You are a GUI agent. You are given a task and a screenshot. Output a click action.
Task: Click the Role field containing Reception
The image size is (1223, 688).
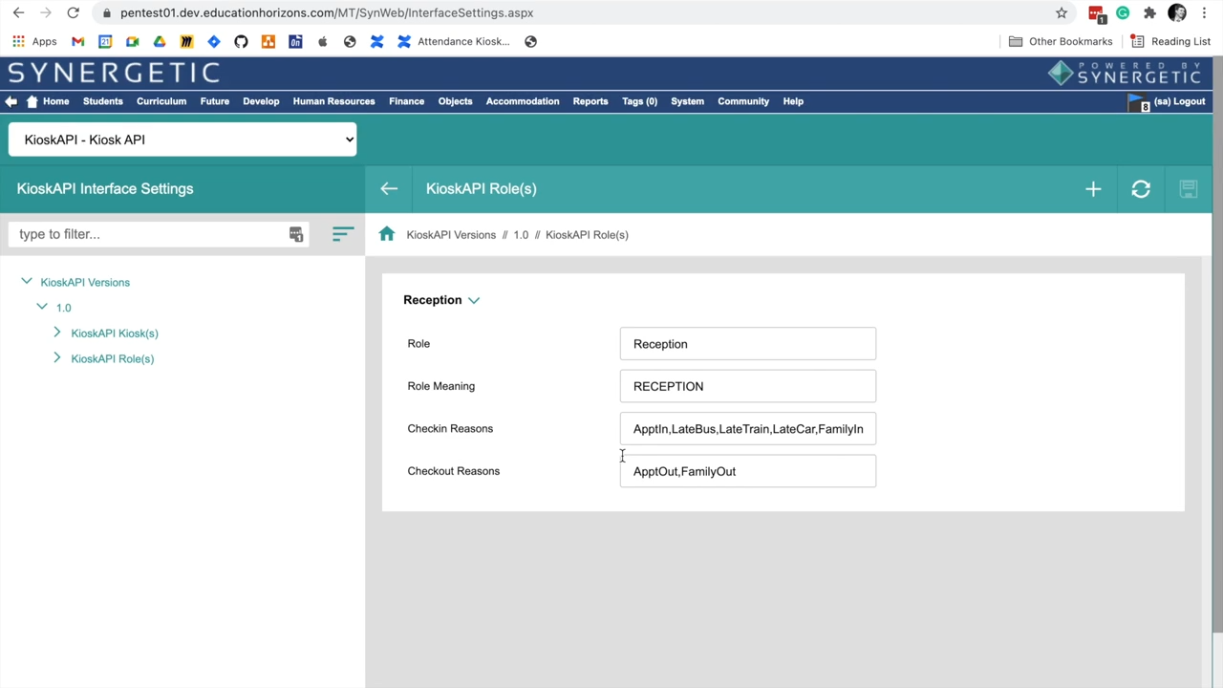click(748, 344)
